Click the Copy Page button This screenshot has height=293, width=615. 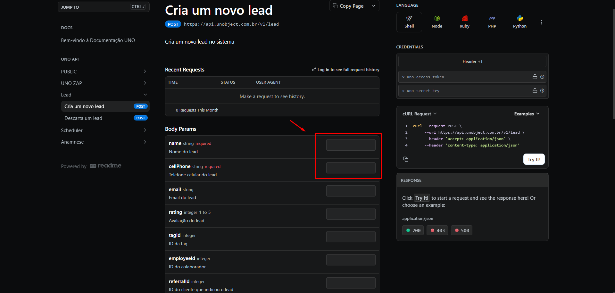click(x=349, y=6)
